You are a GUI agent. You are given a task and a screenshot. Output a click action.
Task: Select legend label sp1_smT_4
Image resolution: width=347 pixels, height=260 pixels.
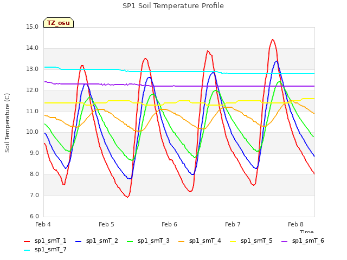[x=205, y=240]
